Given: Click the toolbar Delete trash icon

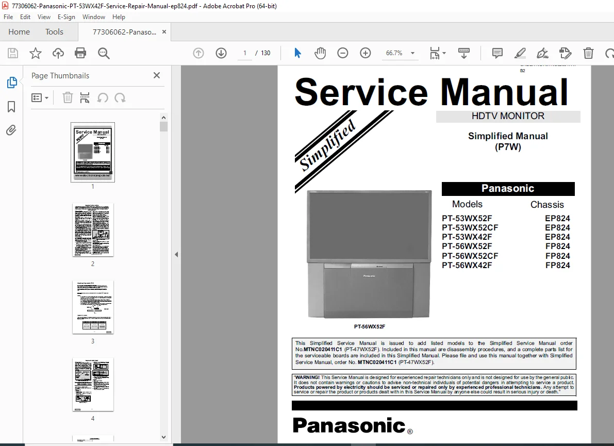Looking at the screenshot, I should pyautogui.click(x=588, y=53).
